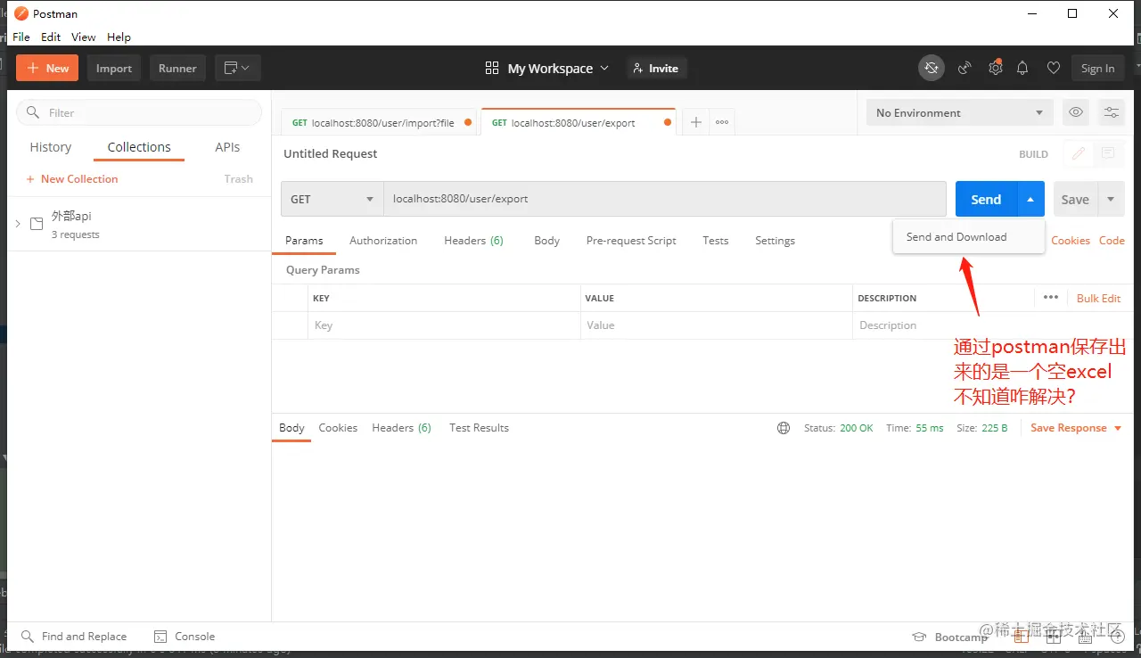Open the comments icon beside BUILD

[x=1108, y=153]
